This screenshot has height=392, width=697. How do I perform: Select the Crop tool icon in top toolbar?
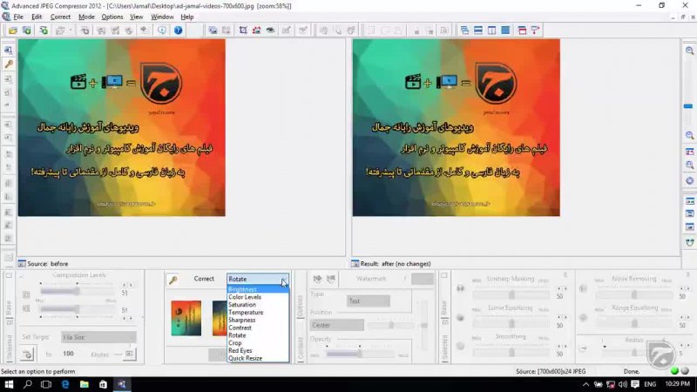click(242, 30)
